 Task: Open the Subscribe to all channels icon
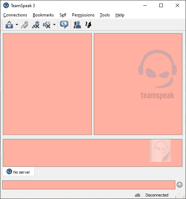64,25
